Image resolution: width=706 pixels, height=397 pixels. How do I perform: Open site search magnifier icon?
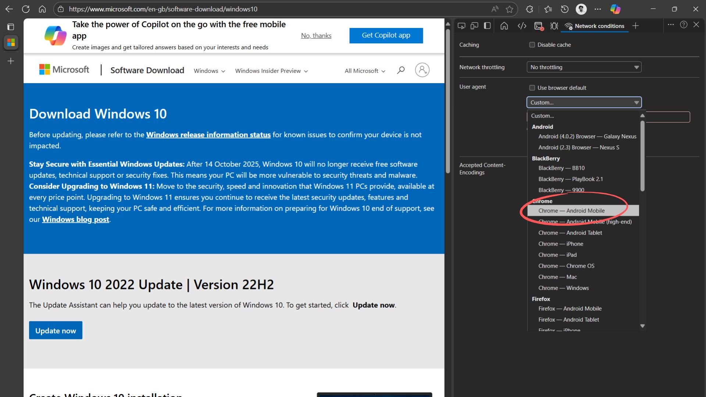(x=401, y=70)
